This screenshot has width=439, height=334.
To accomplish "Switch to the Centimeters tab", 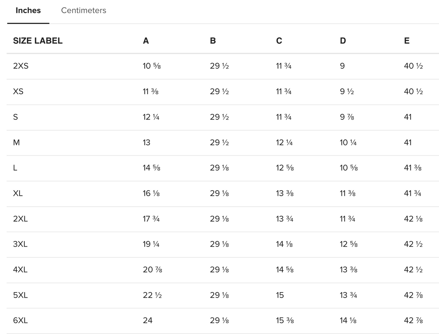I will pyautogui.click(x=83, y=11).
